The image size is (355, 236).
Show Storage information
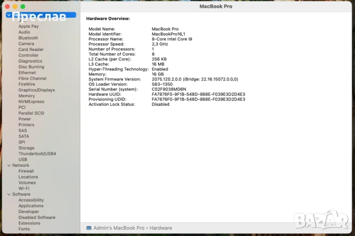(27, 148)
